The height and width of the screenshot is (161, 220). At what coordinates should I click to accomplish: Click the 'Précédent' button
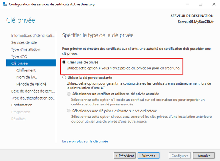[125, 155]
